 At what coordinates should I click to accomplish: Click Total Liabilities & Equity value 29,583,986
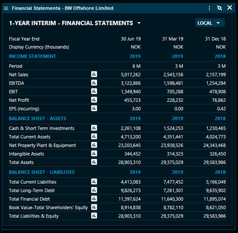click(215, 216)
